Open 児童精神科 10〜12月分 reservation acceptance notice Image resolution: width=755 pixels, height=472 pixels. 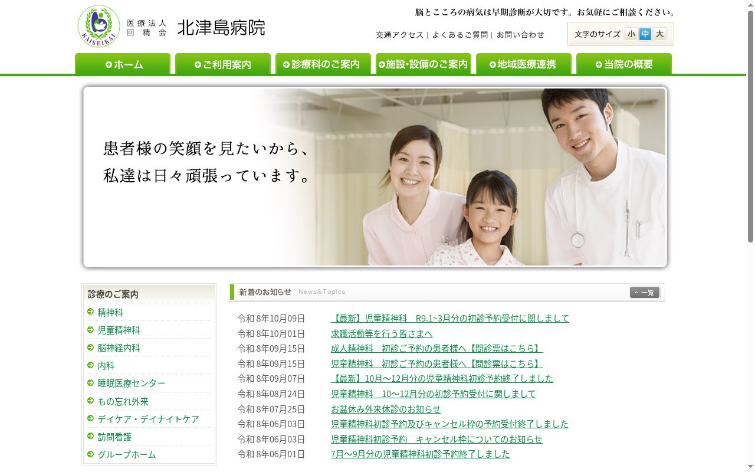coord(434,394)
